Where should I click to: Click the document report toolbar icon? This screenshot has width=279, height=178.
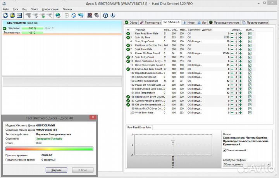tap(67, 16)
